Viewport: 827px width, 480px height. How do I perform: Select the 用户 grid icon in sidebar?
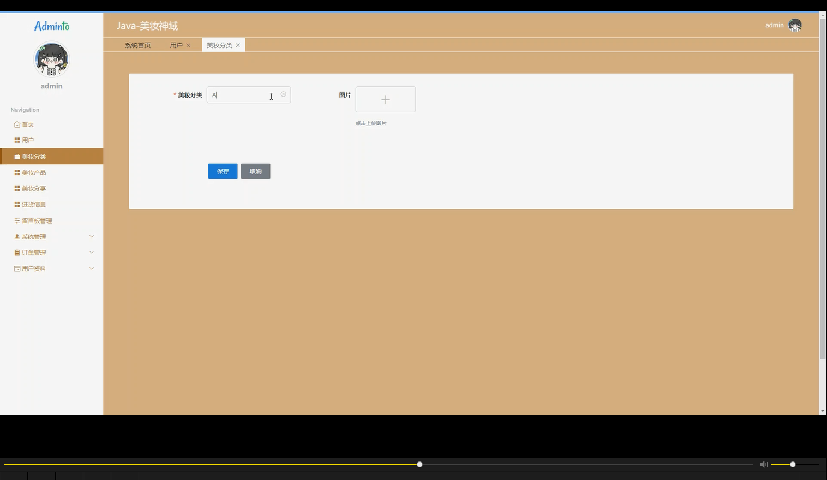point(17,140)
